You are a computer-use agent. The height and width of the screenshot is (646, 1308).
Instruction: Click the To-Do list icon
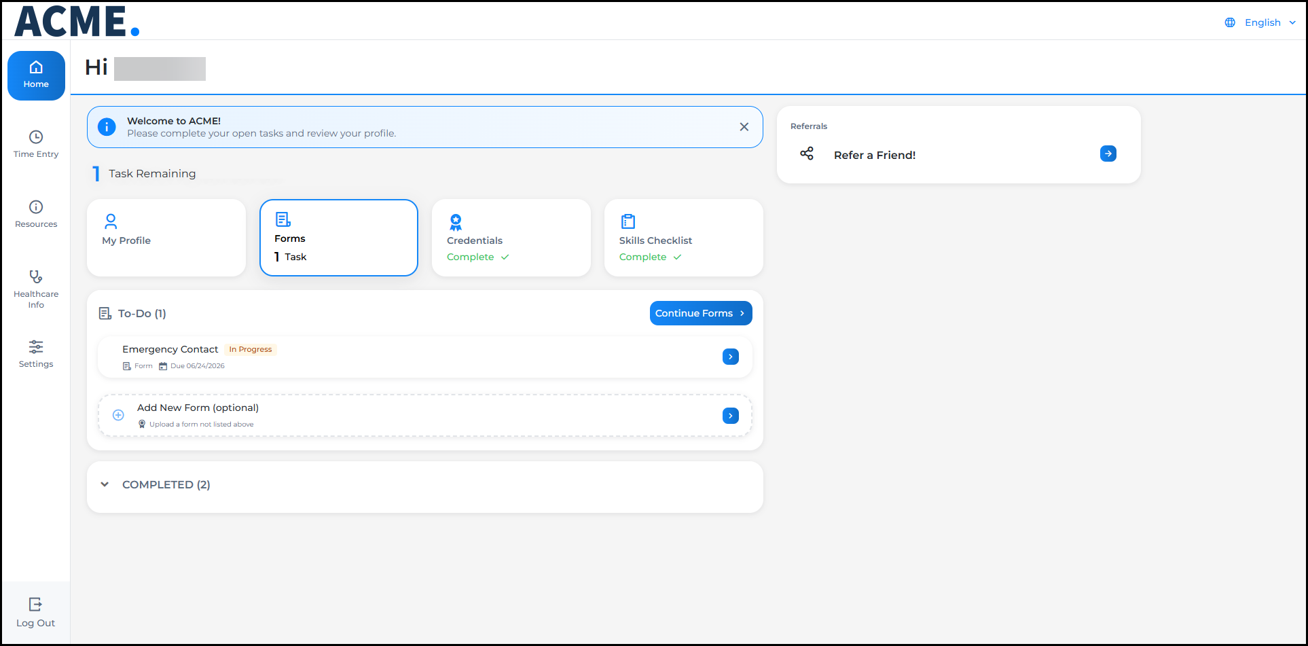click(105, 313)
